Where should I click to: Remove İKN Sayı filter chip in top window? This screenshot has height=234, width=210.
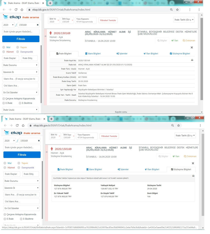72,20
